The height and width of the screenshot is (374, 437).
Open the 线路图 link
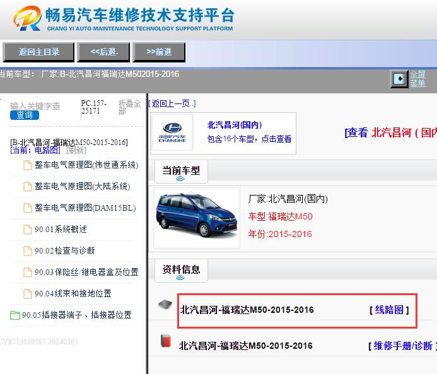(x=389, y=310)
